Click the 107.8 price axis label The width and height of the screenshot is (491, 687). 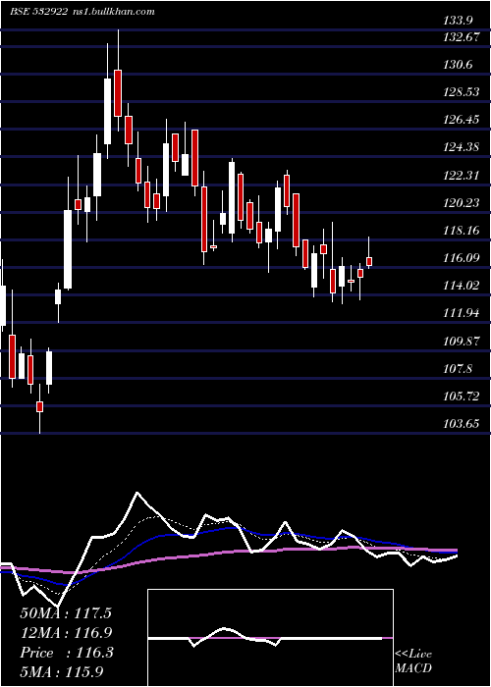pos(459,369)
